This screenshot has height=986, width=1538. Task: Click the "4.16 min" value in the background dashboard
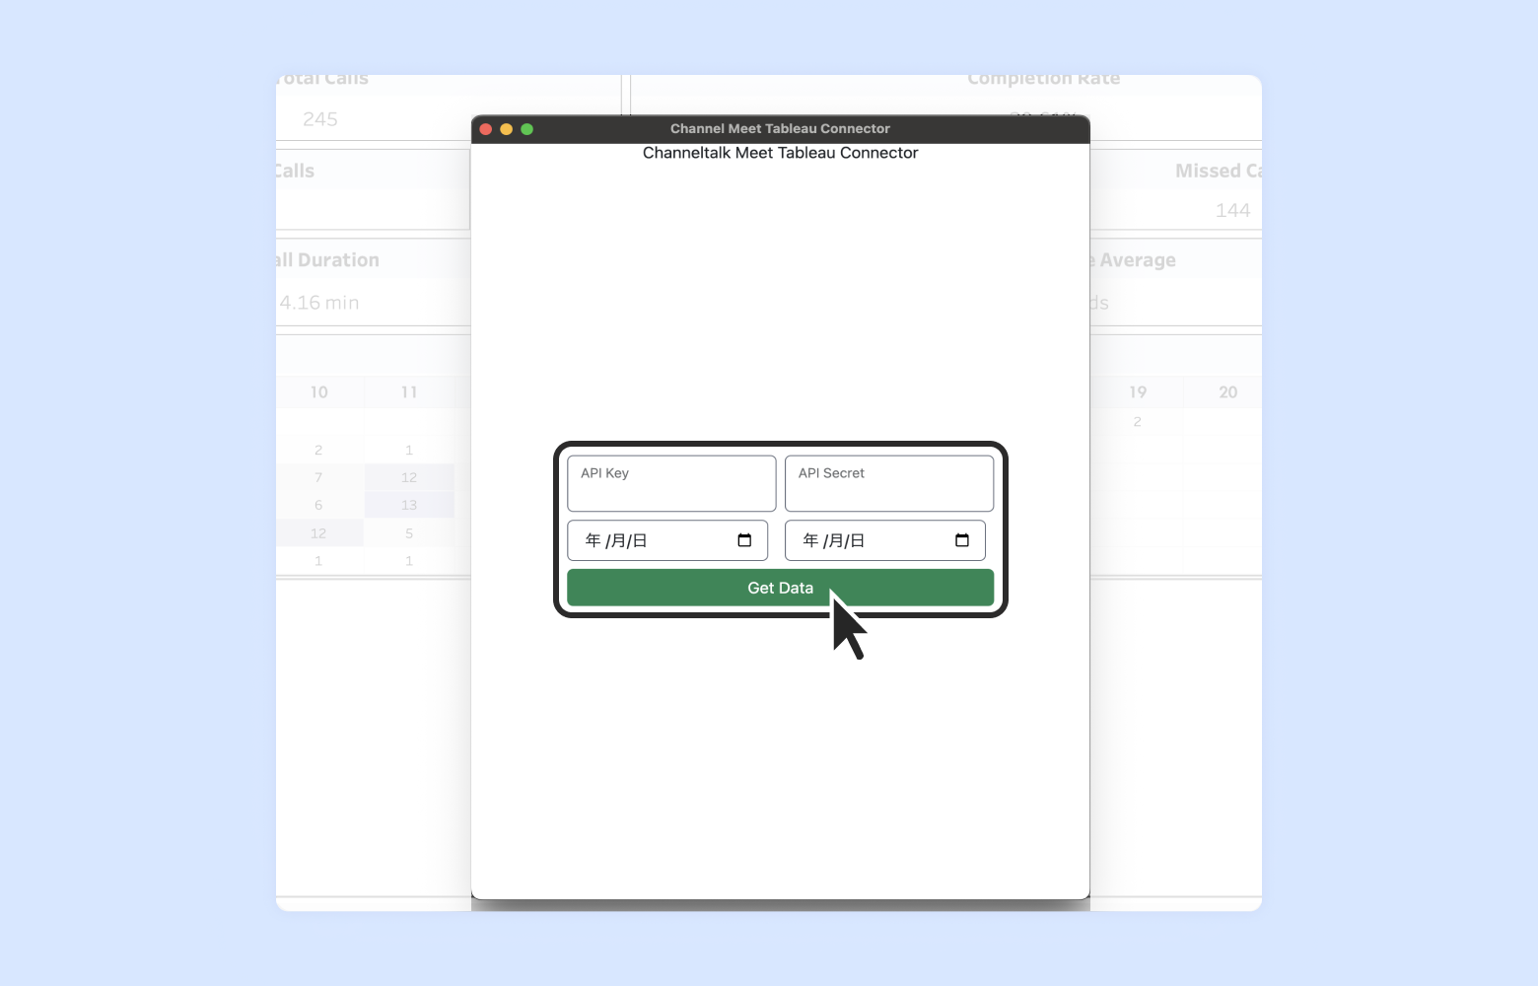click(x=319, y=303)
